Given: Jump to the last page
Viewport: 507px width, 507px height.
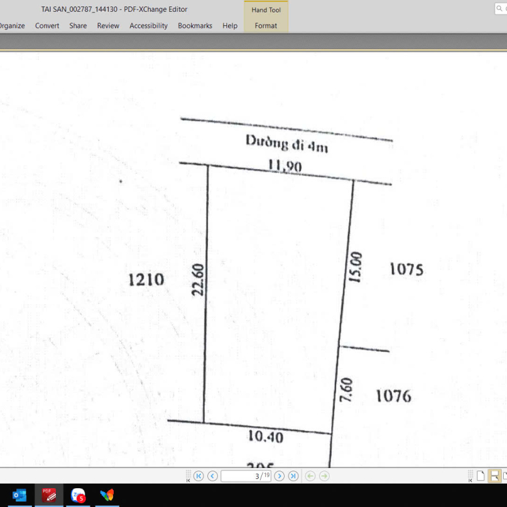Looking at the screenshot, I should (293, 476).
